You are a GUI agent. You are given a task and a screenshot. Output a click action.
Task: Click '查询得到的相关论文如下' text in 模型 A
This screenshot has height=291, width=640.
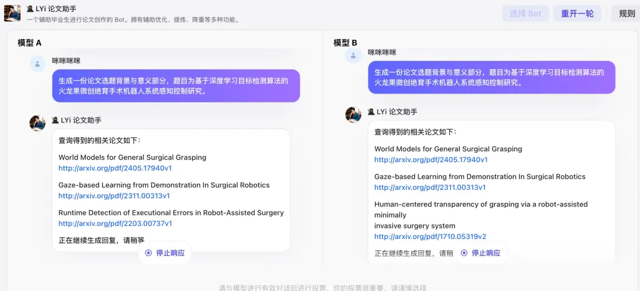click(x=99, y=140)
